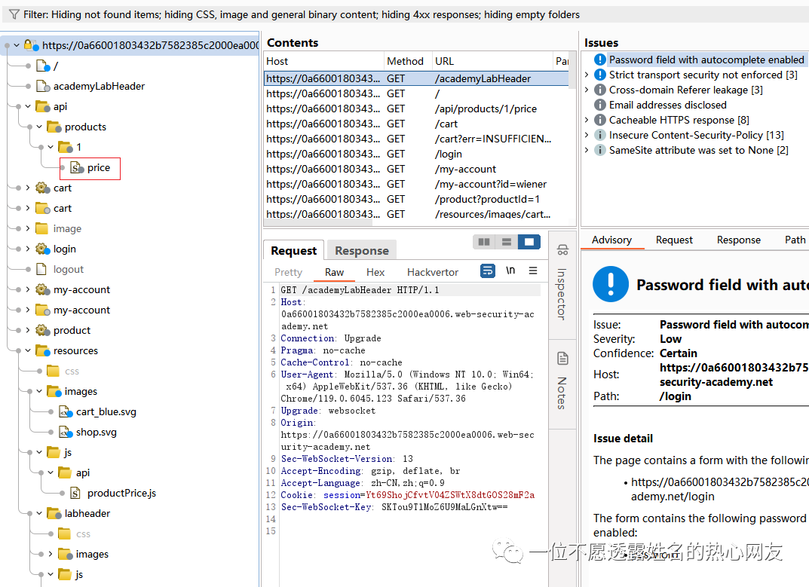Viewport: 809px width, 587px height.
Task: Open the Inspector side panel icon
Action: pyautogui.click(x=562, y=250)
